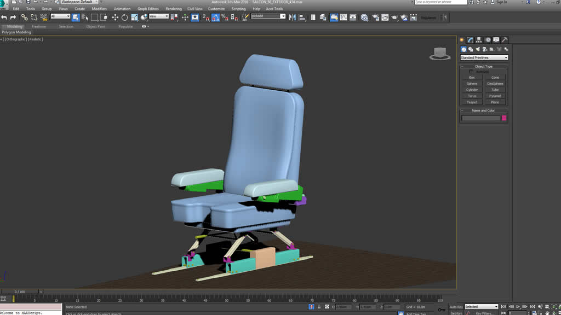Open the Standard Primitives dropdown
The image size is (561, 315).
pyautogui.click(x=484, y=57)
